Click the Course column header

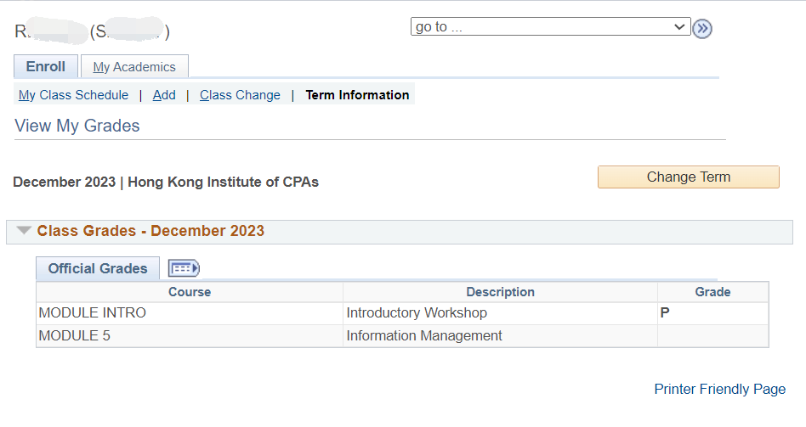click(190, 292)
